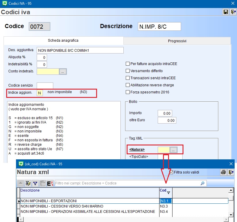Click the exit door icon in Codici iva
This screenshot has height=222, width=237.
tap(233, 12)
